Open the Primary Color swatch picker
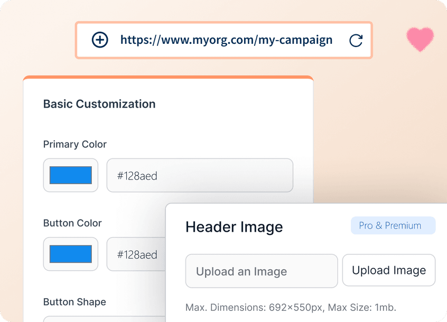 coord(71,175)
